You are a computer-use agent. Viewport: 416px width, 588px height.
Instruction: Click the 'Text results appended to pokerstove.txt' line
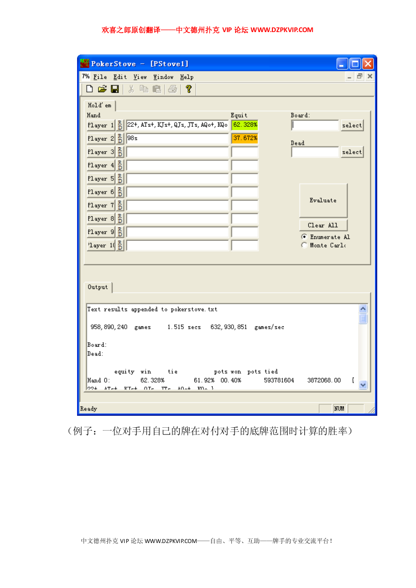tap(152, 310)
